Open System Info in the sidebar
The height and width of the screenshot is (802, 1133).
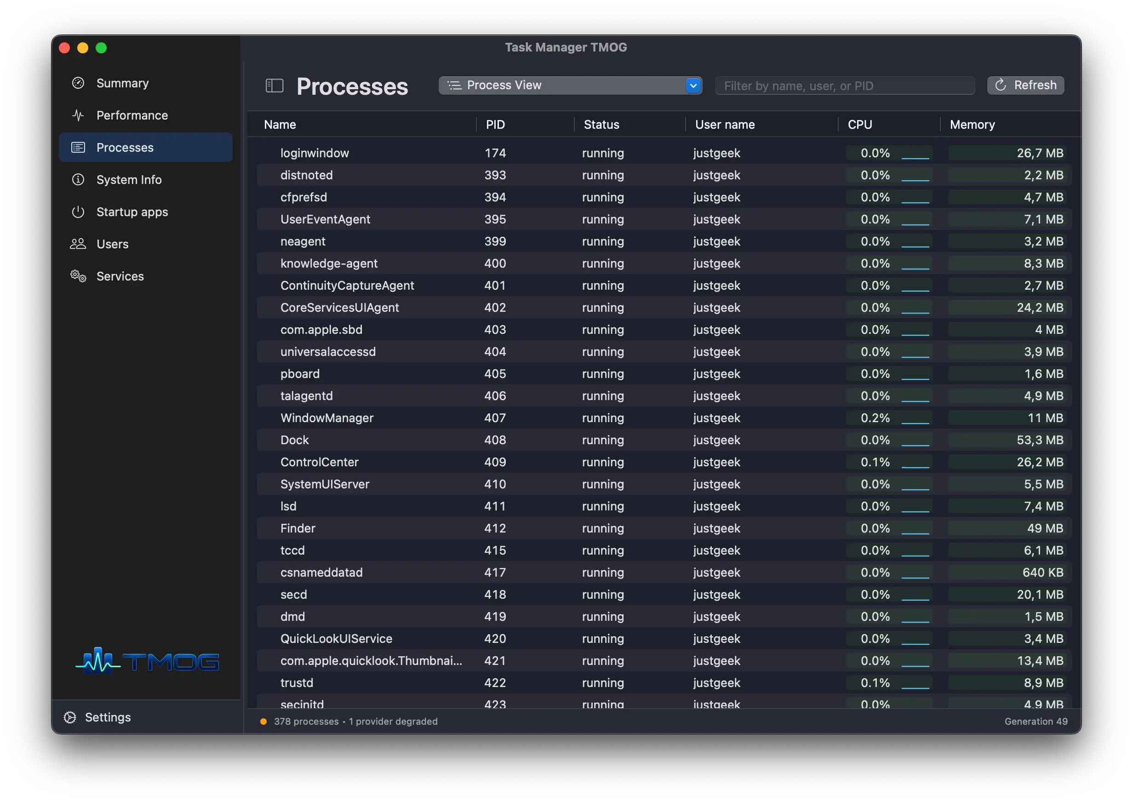tap(146, 179)
